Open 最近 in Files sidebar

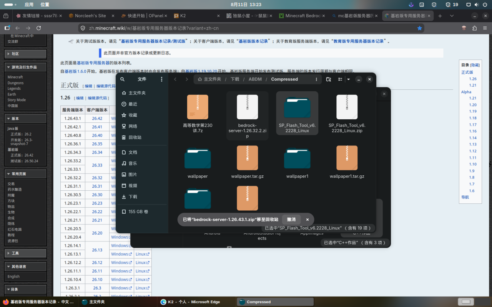142,104
